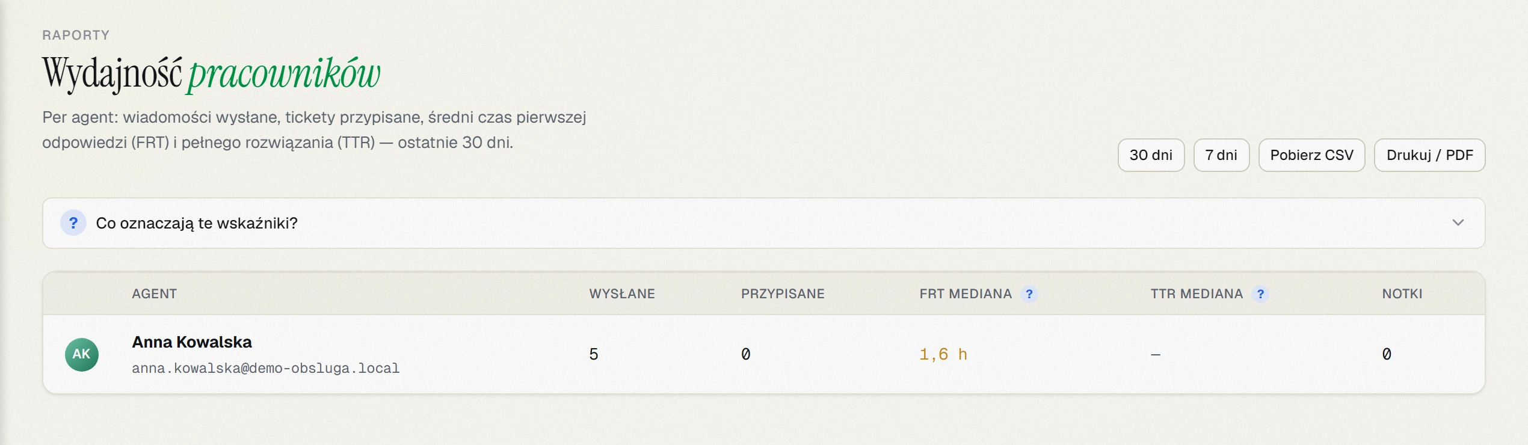Click the FRT MEDIANA help question icon
Screen dimensions: 1528x445
(1029, 294)
